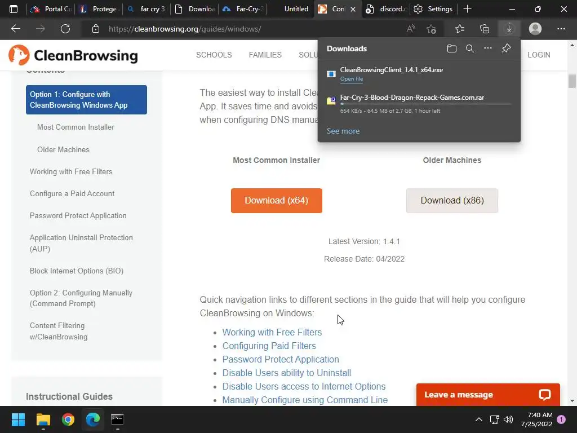577x433 pixels.
Task: Open Collections in the toolbar
Action: tap(485, 29)
